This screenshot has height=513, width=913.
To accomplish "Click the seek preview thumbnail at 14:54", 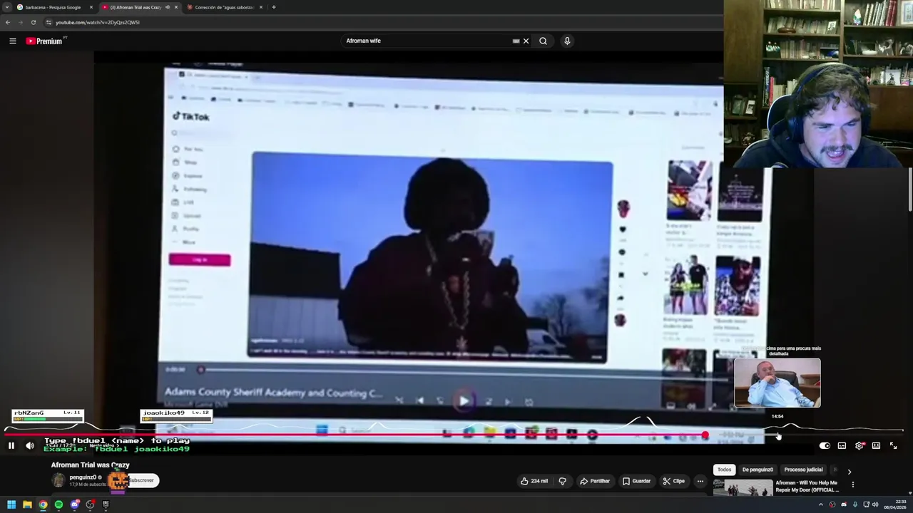I will tap(777, 383).
